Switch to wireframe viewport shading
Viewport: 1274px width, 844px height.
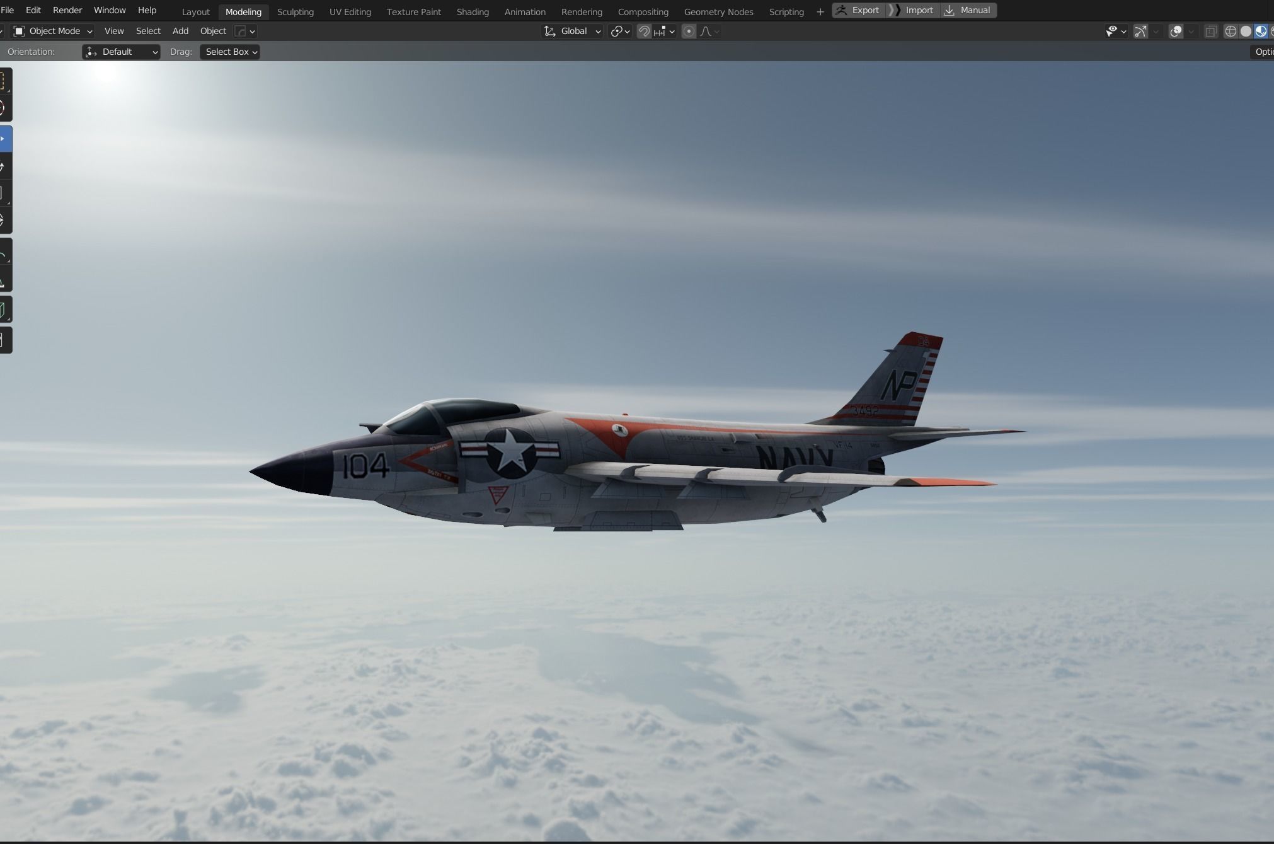point(1230,32)
